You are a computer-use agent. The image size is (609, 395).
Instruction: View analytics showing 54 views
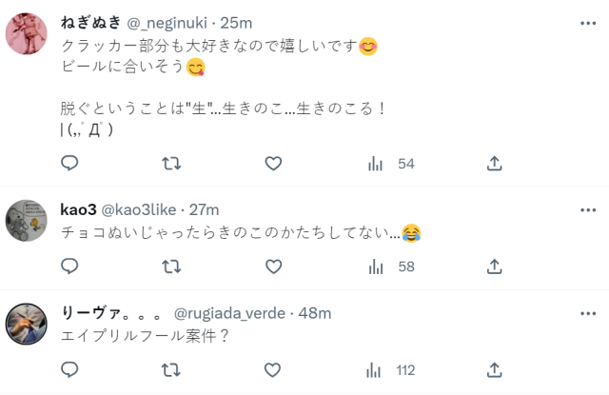pos(391,164)
